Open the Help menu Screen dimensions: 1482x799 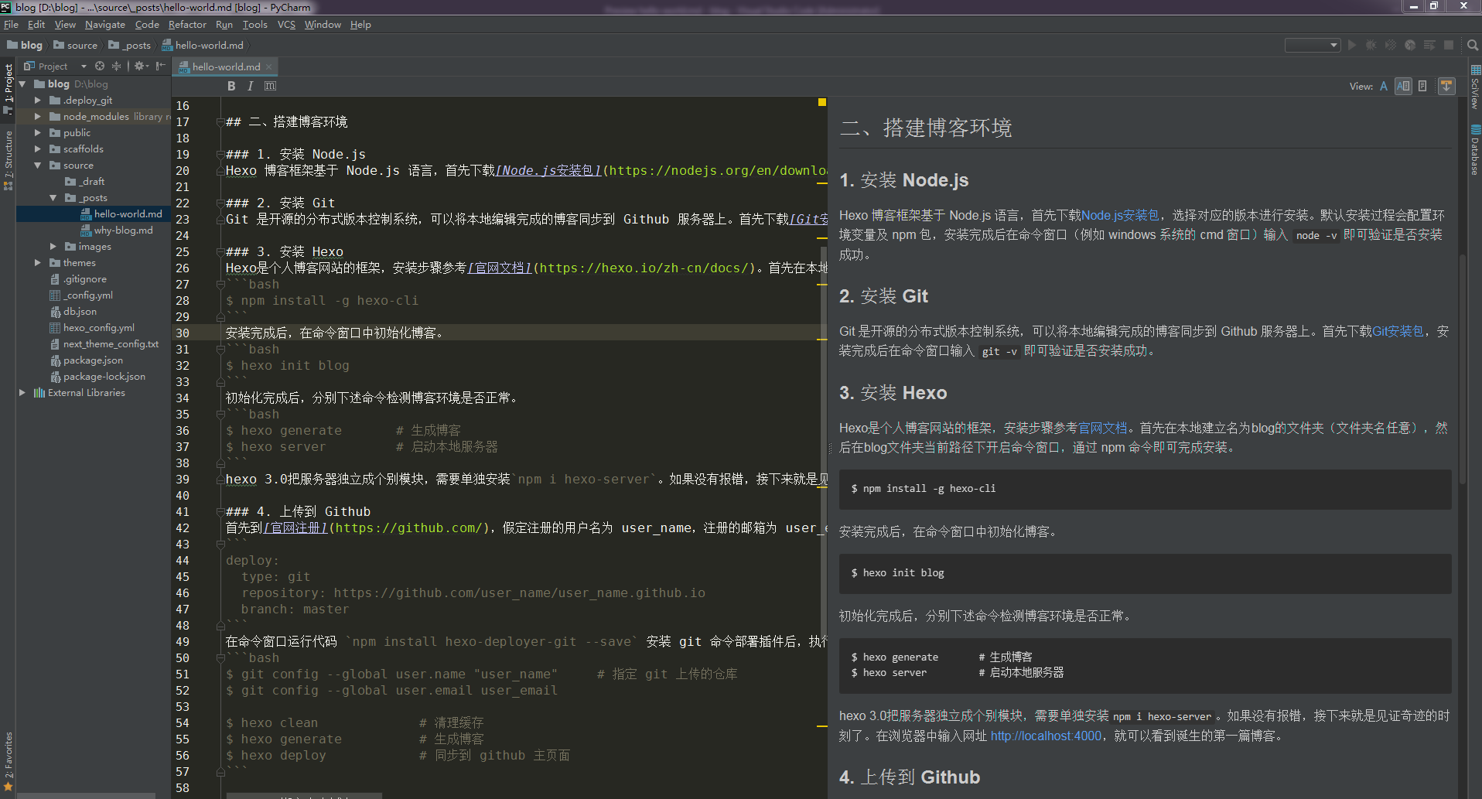click(x=360, y=25)
